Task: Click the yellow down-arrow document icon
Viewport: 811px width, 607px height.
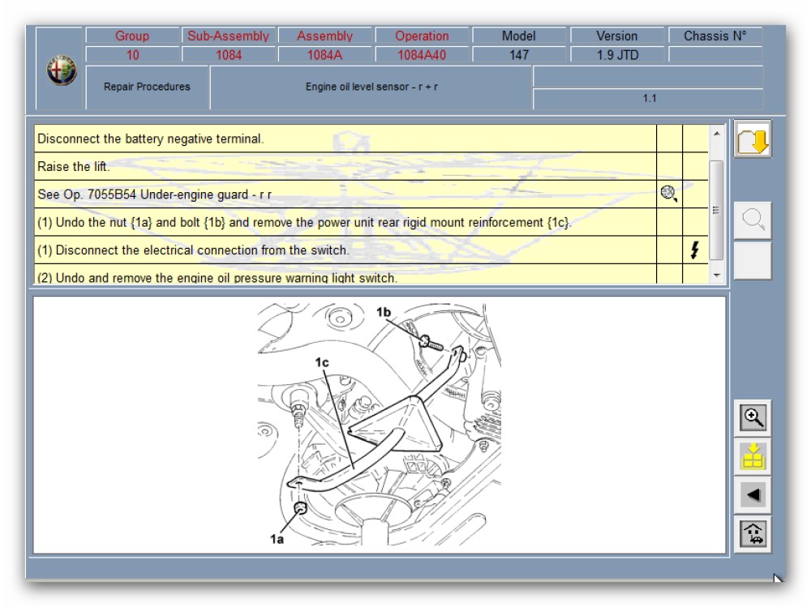Action: coord(753,140)
